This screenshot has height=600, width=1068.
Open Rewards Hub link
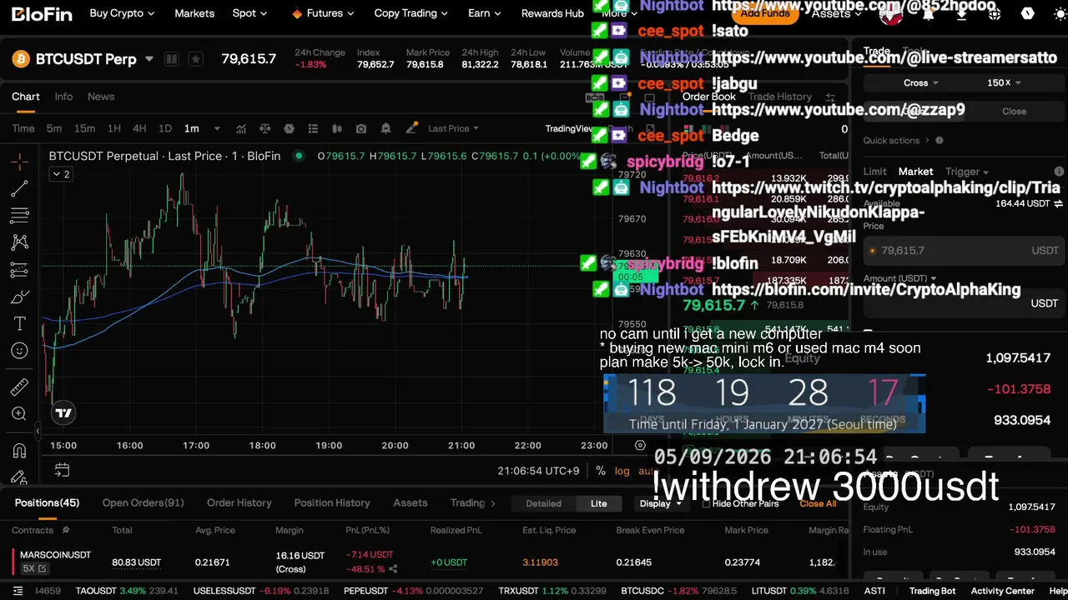(552, 13)
